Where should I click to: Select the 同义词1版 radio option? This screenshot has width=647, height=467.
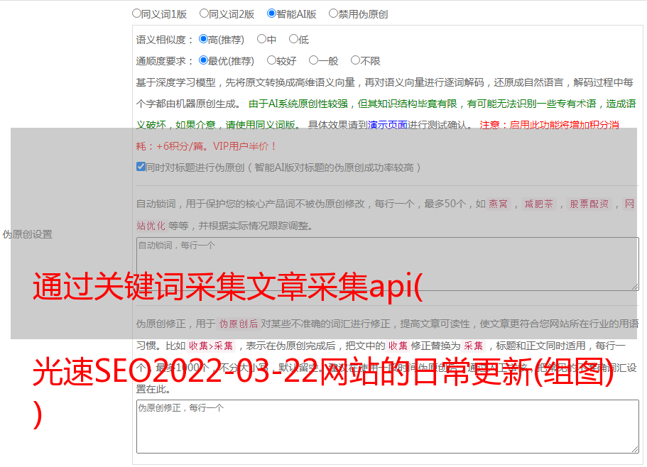(x=136, y=13)
